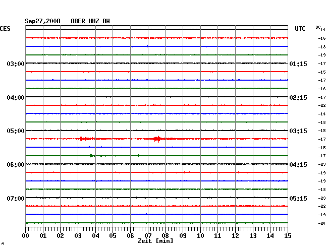The width and height of the screenshot is (328, 249).
Task: Click the 01 minute axis tick label
Action: 43,235
